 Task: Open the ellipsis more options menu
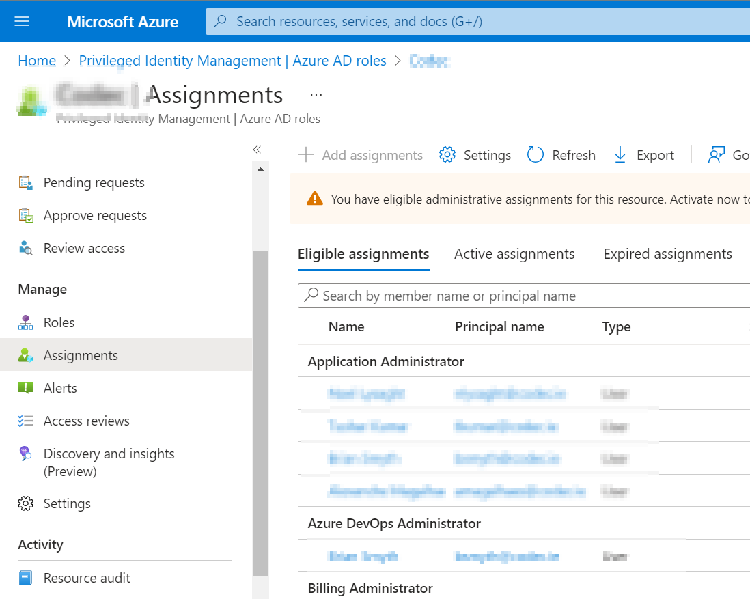click(x=316, y=95)
